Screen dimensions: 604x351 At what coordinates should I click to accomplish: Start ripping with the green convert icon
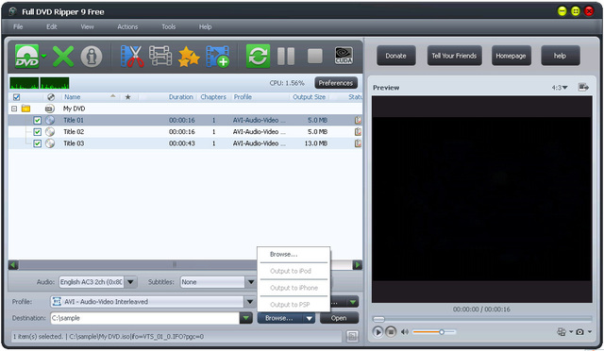pyautogui.click(x=258, y=57)
